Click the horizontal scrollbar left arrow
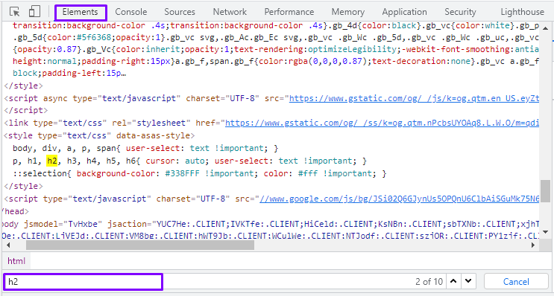This screenshot has height=296, width=554. [x=7, y=245]
